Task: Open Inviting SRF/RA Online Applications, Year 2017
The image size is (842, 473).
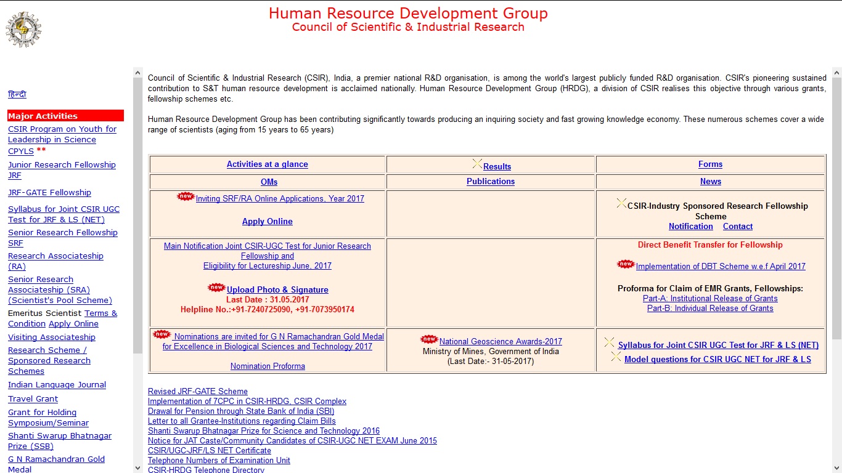Action: (x=280, y=199)
